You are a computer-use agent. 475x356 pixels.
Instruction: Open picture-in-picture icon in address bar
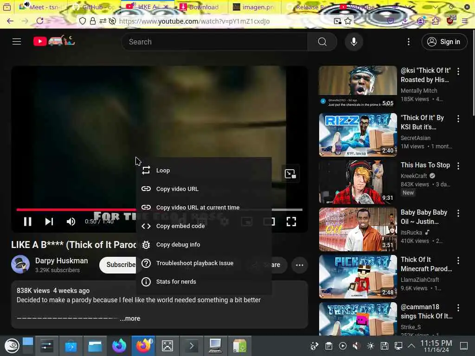337,21
